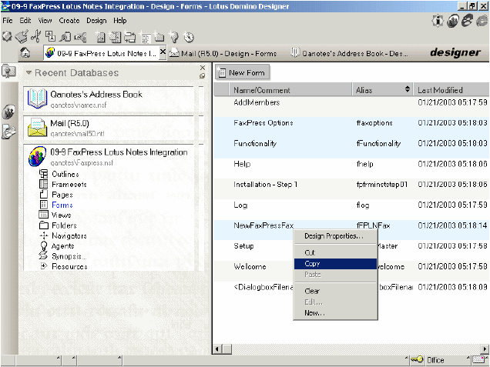Image resolution: width=490 pixels, height=367 pixels.
Task: Close the FaxPress Lotus Notes Integration tab
Action: pyautogui.click(x=163, y=52)
